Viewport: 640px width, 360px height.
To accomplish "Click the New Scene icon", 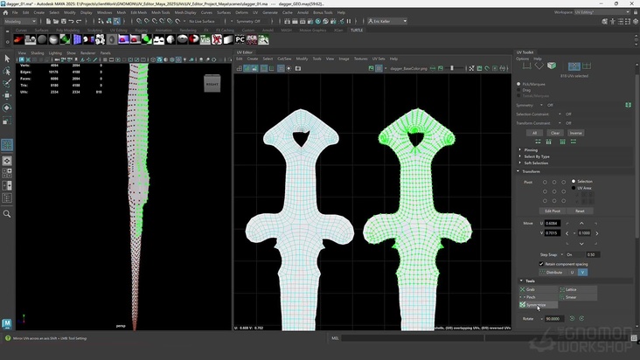I will click(48, 21).
